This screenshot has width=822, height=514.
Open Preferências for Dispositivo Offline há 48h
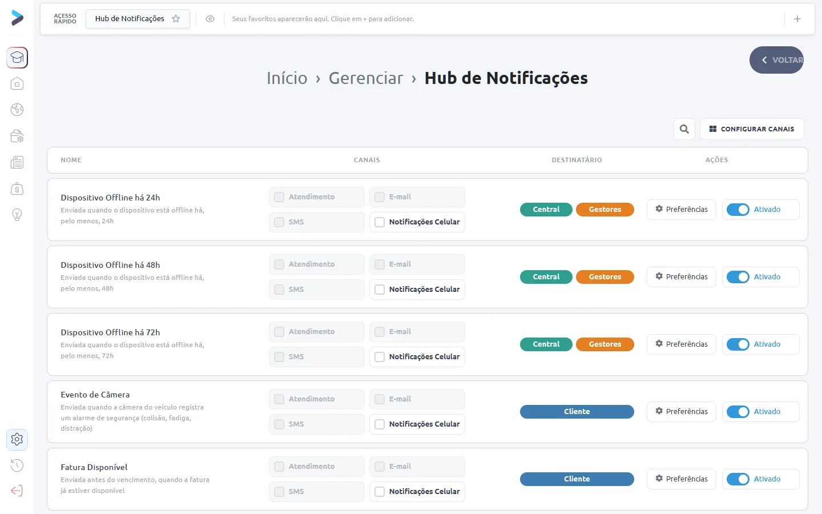[x=682, y=277]
